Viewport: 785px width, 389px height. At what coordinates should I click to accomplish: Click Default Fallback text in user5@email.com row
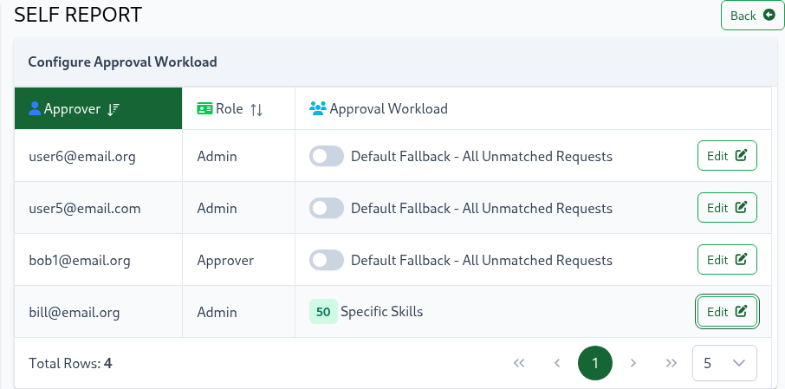(x=482, y=208)
